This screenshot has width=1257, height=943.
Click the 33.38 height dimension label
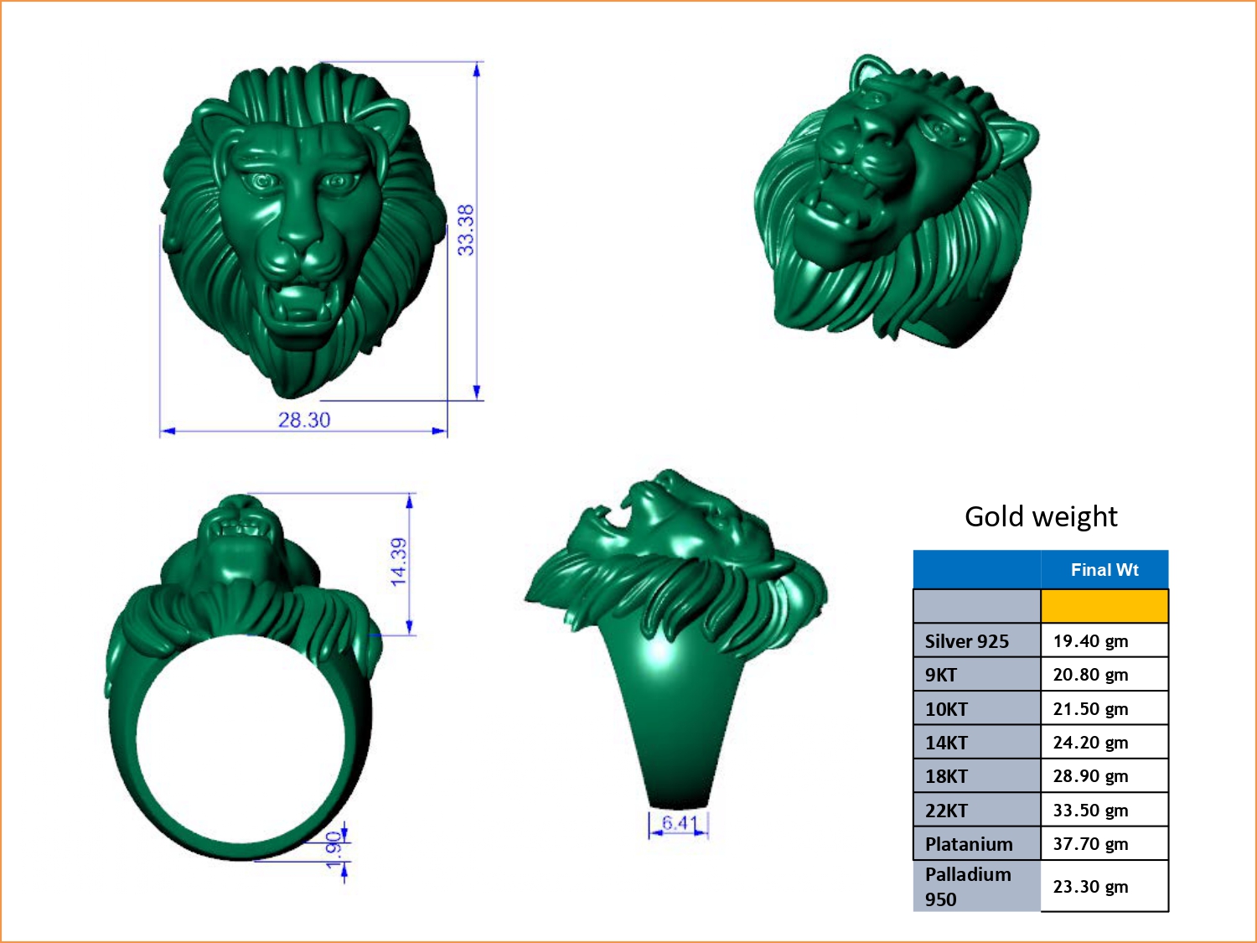pos(465,230)
